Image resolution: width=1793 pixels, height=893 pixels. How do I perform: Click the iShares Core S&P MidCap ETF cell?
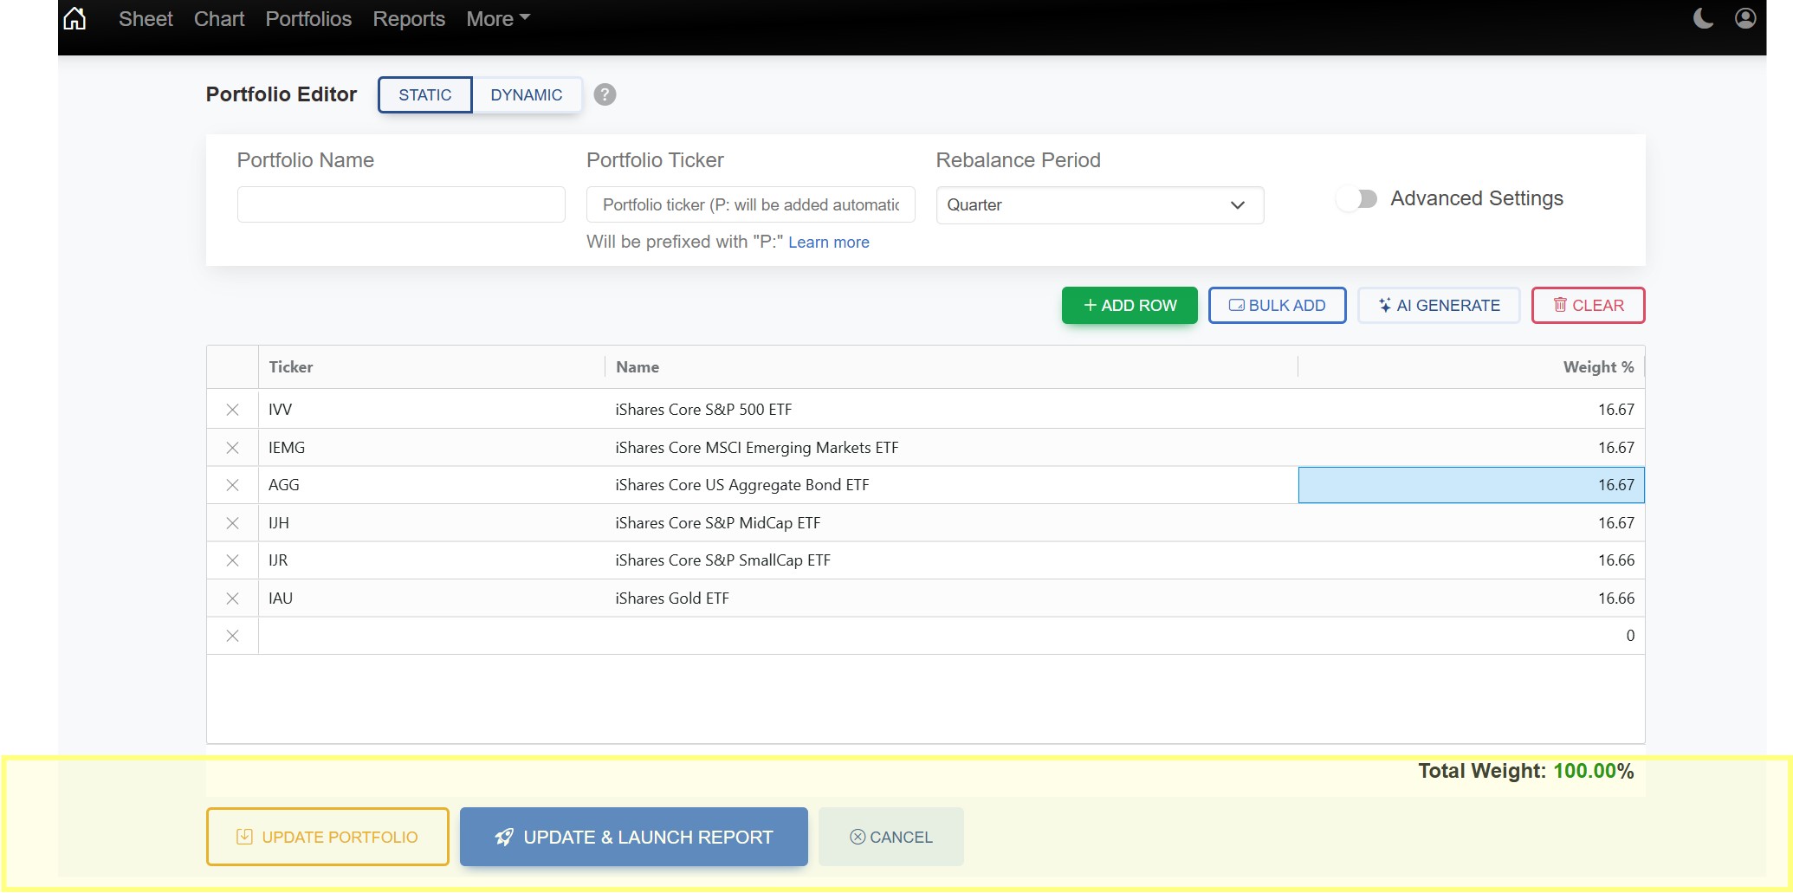(951, 523)
